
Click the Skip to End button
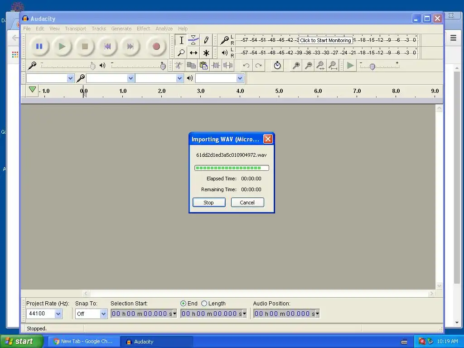pyautogui.click(x=130, y=47)
